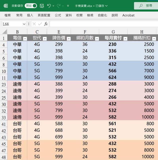Click the Select All corner triangle
Image resolution: width=158 pixels, height=160 pixels.
tap(4, 32)
